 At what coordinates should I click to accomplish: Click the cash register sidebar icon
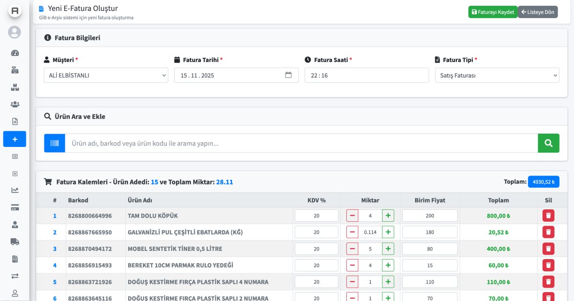click(x=15, y=70)
